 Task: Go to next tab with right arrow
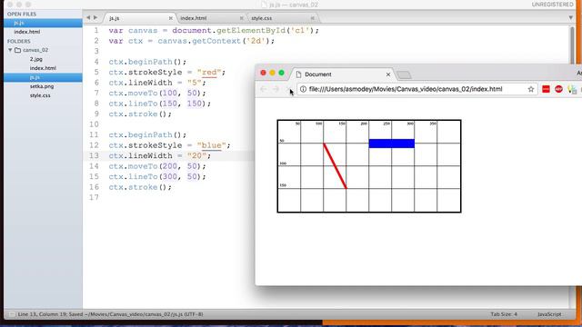tap(95, 17)
